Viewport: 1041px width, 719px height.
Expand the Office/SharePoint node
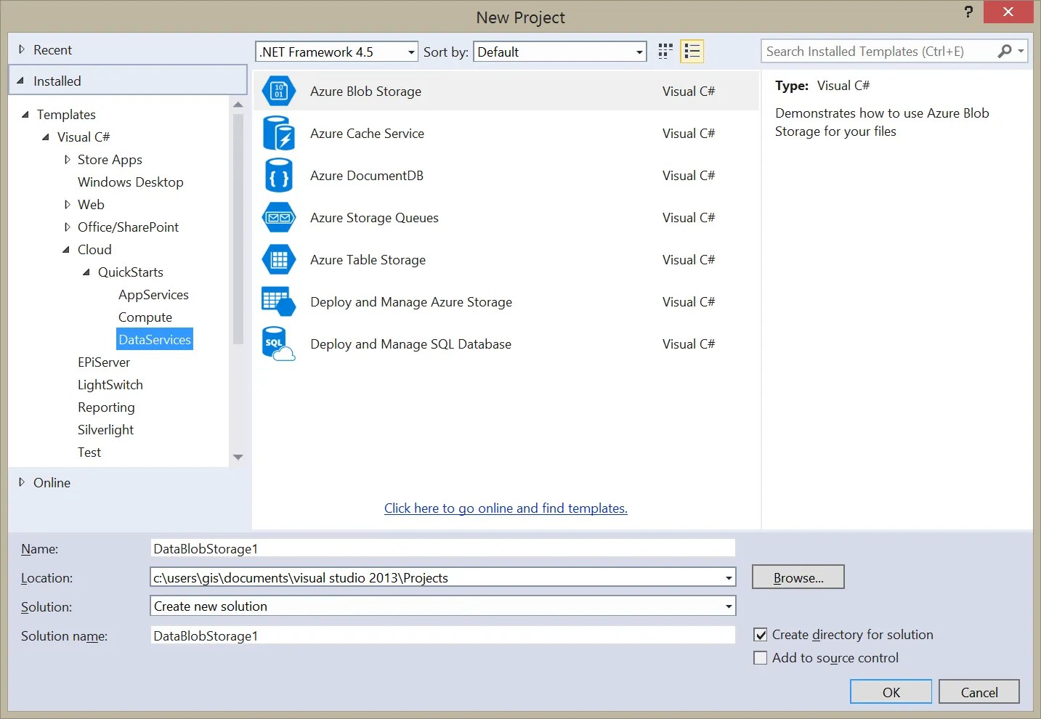[68, 227]
